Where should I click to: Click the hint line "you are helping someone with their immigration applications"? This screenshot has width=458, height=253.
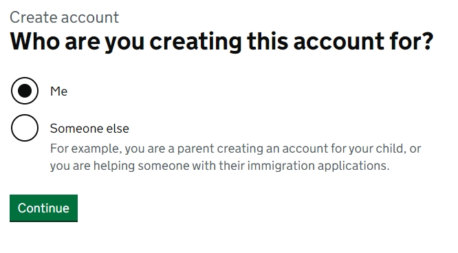pos(219,166)
